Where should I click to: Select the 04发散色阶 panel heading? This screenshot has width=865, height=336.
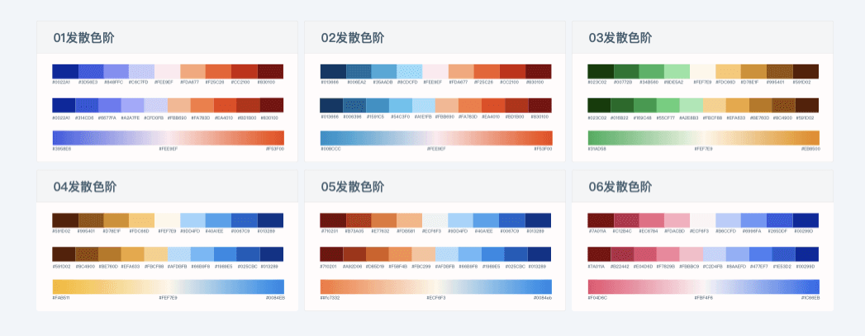84,187
